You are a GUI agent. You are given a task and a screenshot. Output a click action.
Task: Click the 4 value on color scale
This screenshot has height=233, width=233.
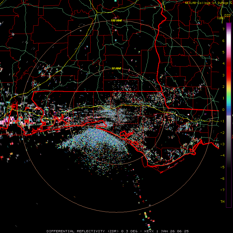pos(223,64)
